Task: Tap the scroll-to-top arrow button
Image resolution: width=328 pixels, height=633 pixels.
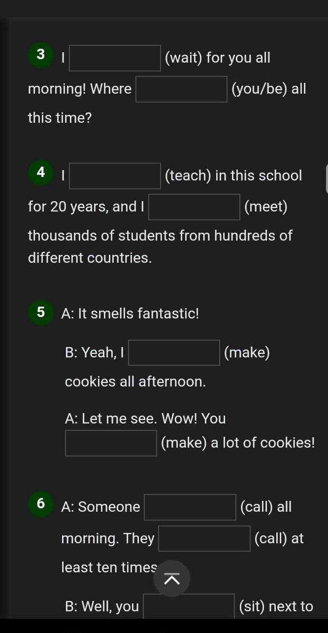Action: tap(172, 579)
